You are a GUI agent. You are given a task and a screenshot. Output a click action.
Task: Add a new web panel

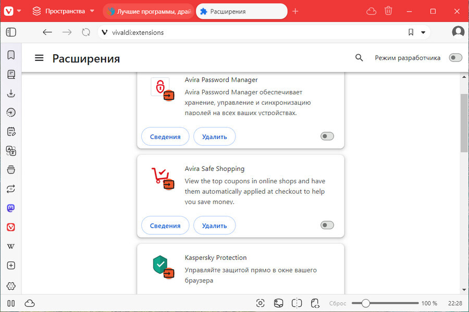point(11,265)
